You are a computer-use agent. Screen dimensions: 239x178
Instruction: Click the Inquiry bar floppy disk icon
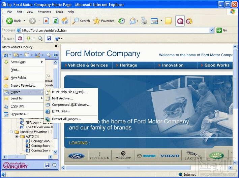49,38
